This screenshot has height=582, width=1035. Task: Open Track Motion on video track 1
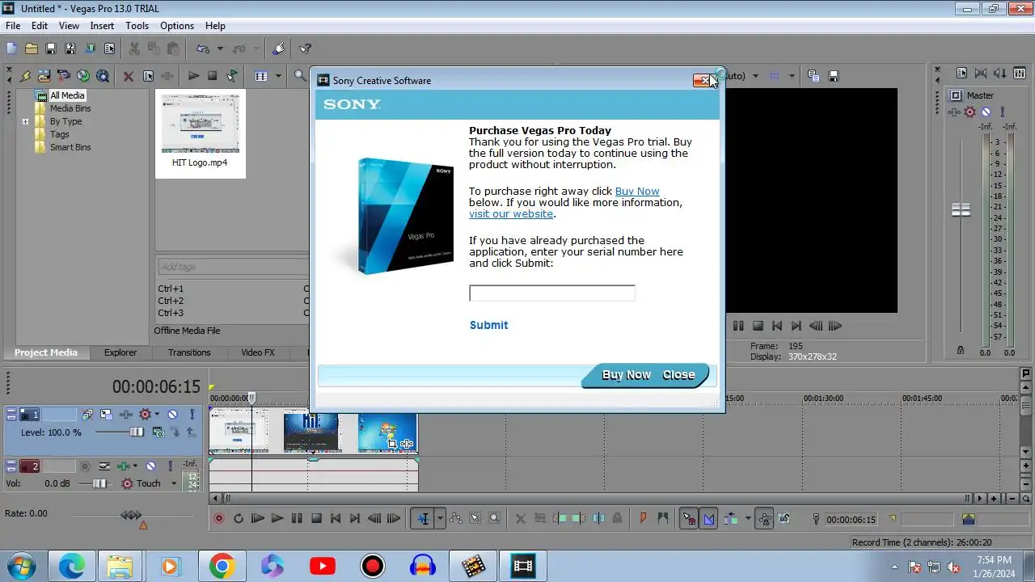point(106,415)
